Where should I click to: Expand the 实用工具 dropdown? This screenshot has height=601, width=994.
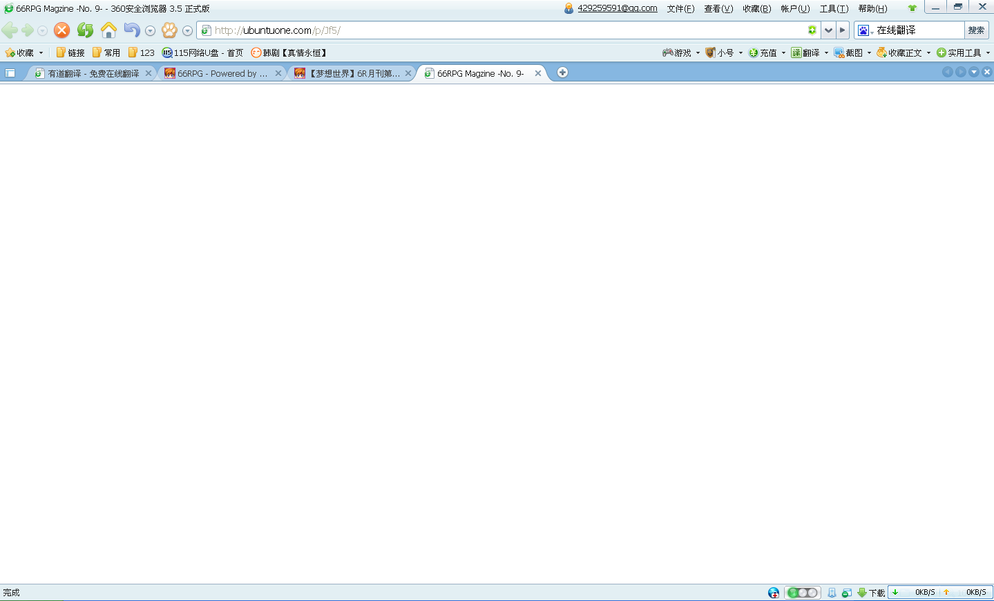tap(988, 53)
